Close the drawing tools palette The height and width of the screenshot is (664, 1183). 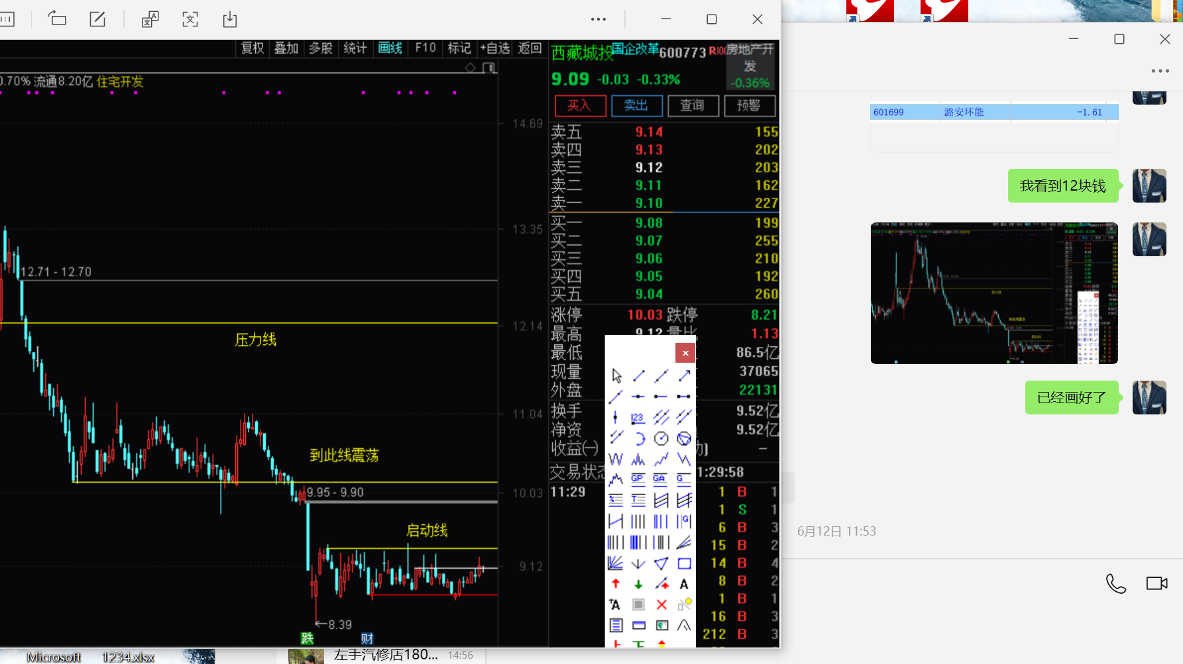tap(685, 353)
